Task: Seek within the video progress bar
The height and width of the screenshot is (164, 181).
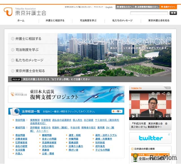Action: click(146, 116)
